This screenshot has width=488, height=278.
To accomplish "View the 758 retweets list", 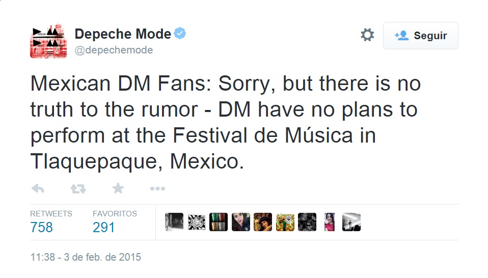I will 42,227.
